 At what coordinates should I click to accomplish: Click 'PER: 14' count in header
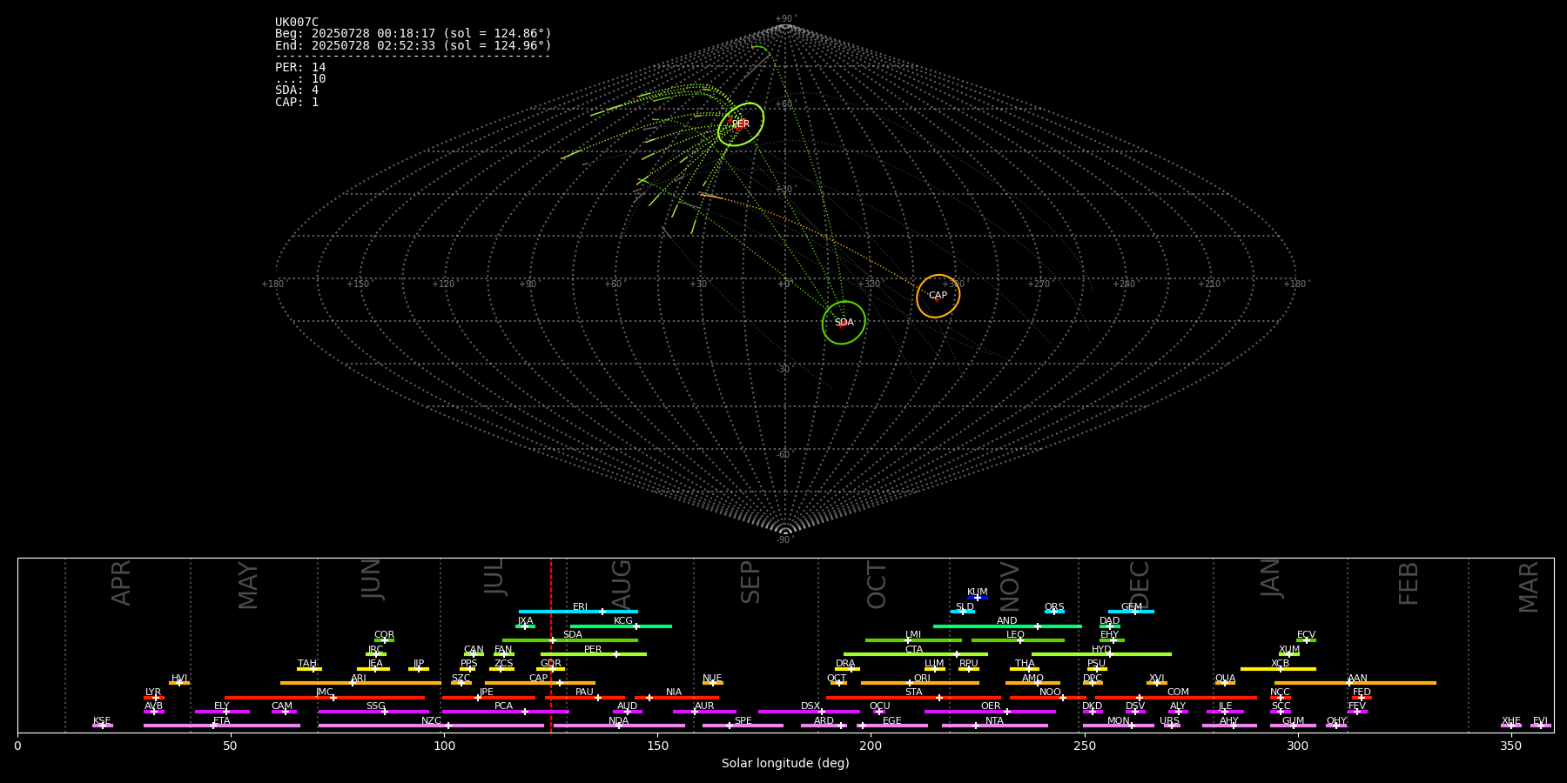[300, 68]
